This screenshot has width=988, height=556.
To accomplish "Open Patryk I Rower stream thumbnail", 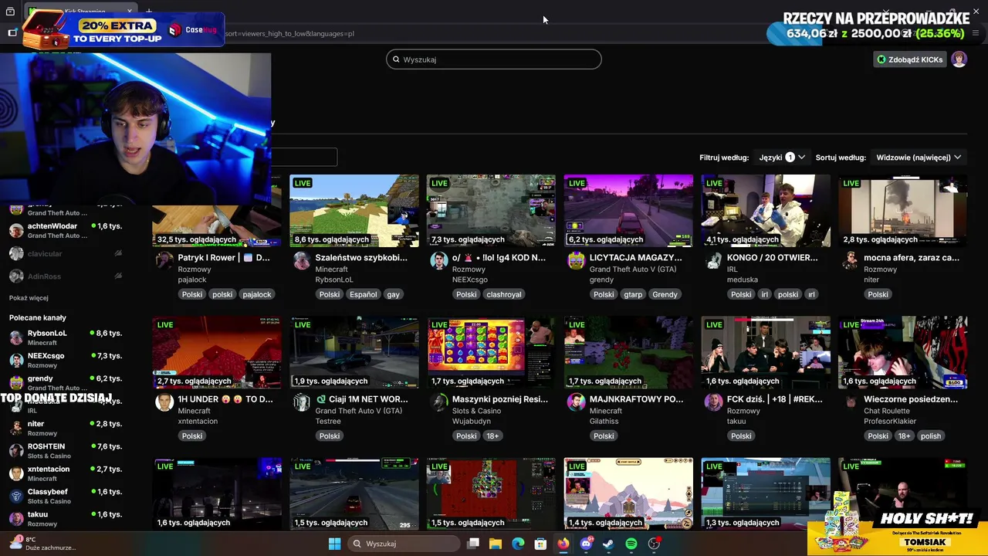I will pyautogui.click(x=217, y=211).
